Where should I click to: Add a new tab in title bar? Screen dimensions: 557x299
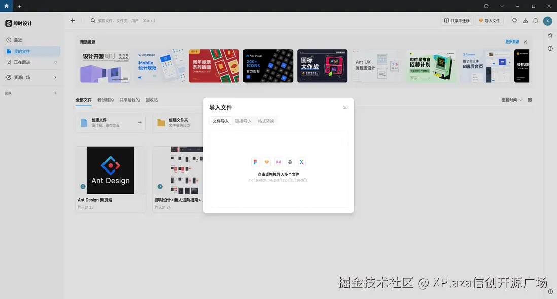point(20,6)
